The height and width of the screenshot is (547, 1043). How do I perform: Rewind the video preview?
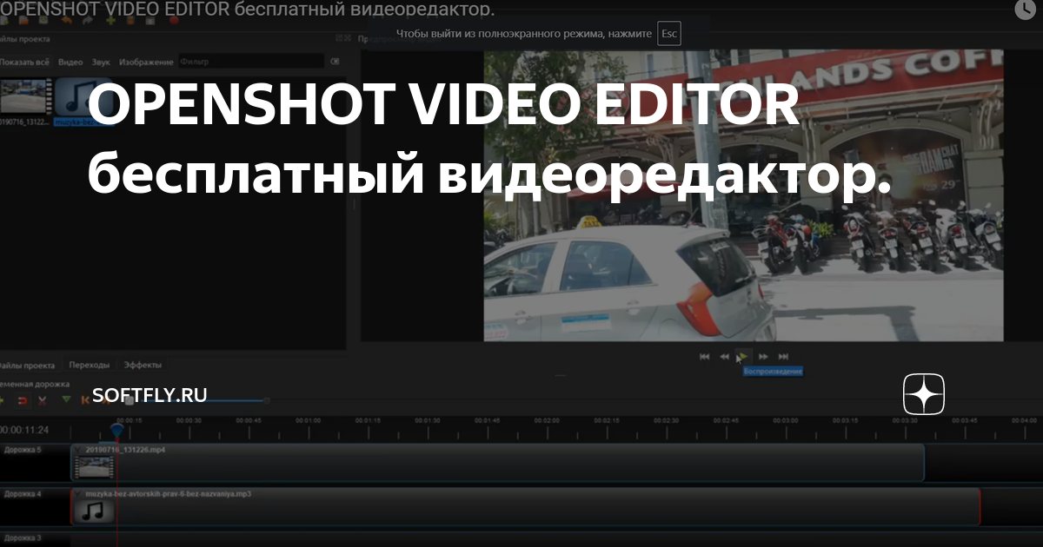(x=724, y=356)
